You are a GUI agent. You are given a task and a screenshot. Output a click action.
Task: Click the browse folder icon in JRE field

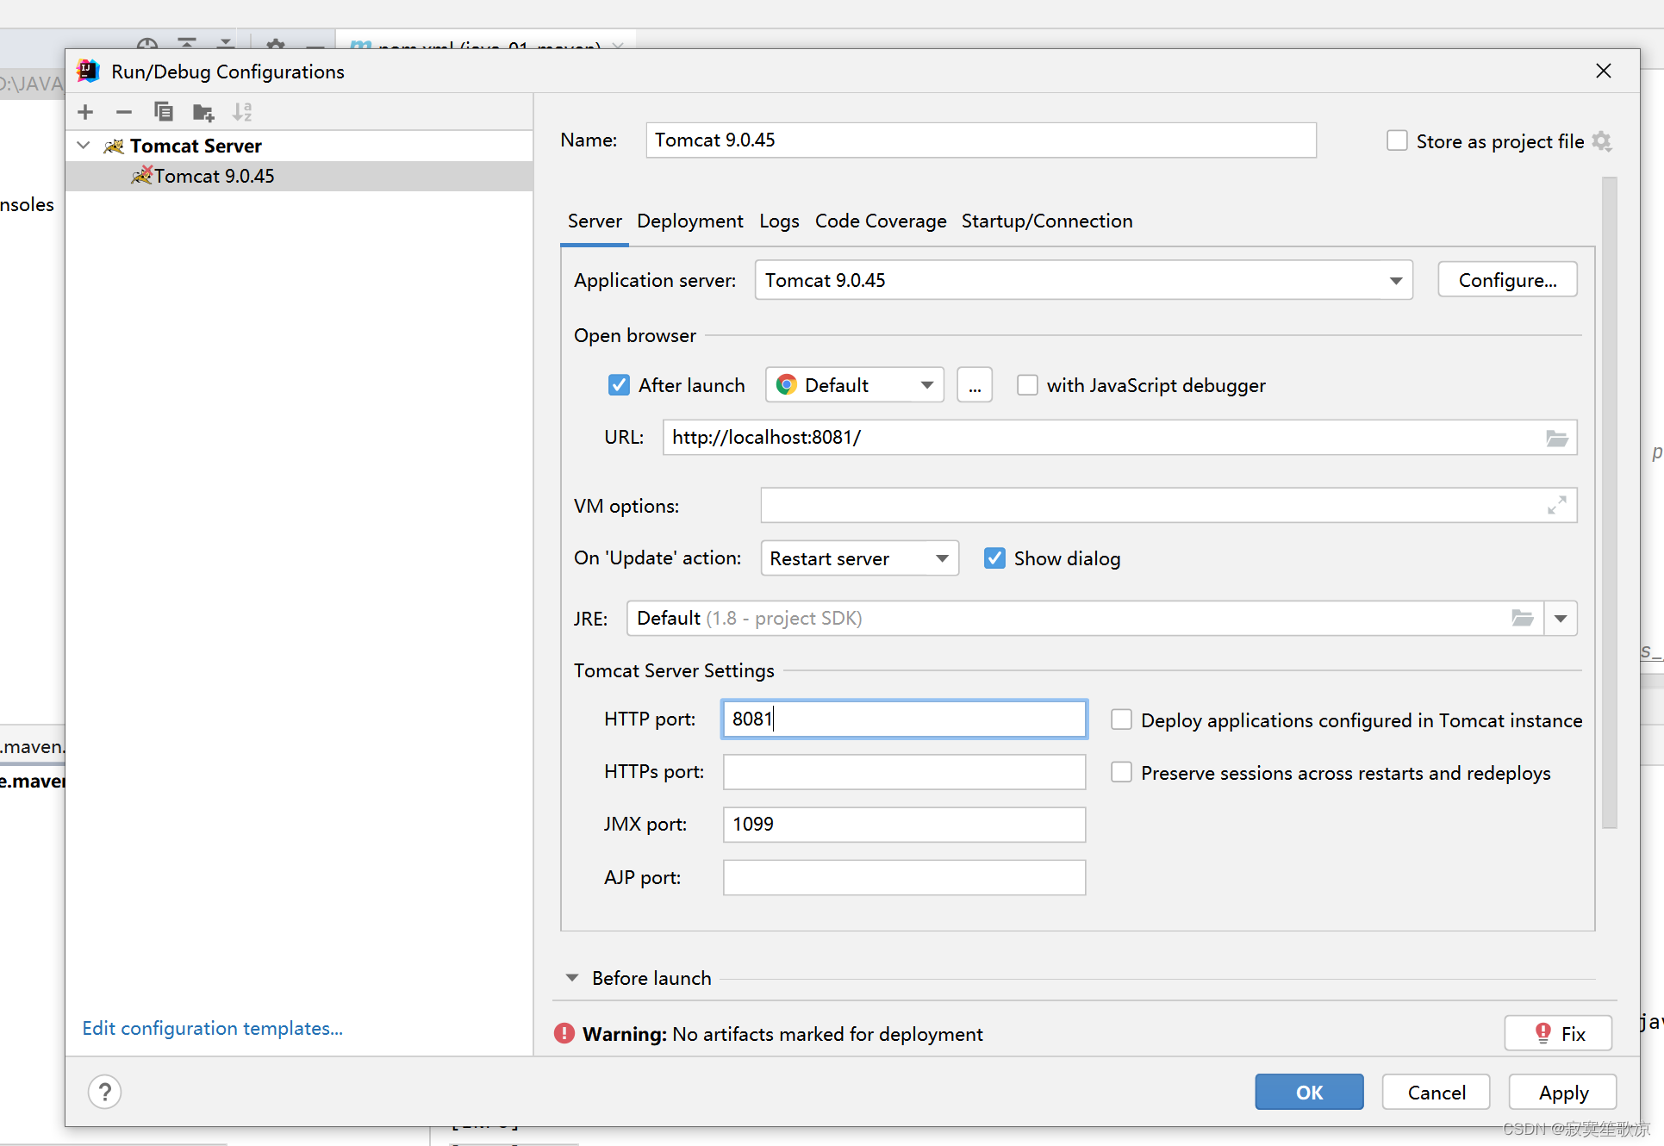point(1522,619)
